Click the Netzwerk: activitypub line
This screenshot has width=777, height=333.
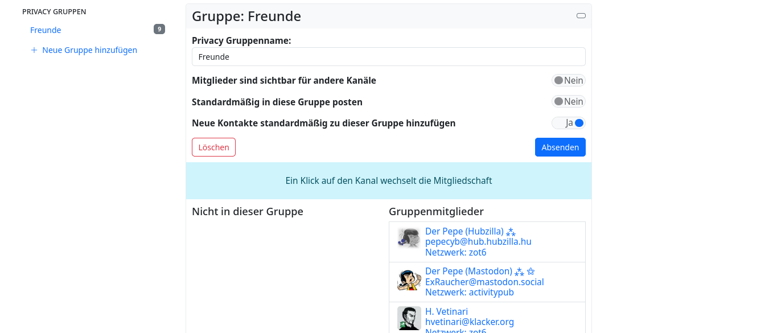469,292
